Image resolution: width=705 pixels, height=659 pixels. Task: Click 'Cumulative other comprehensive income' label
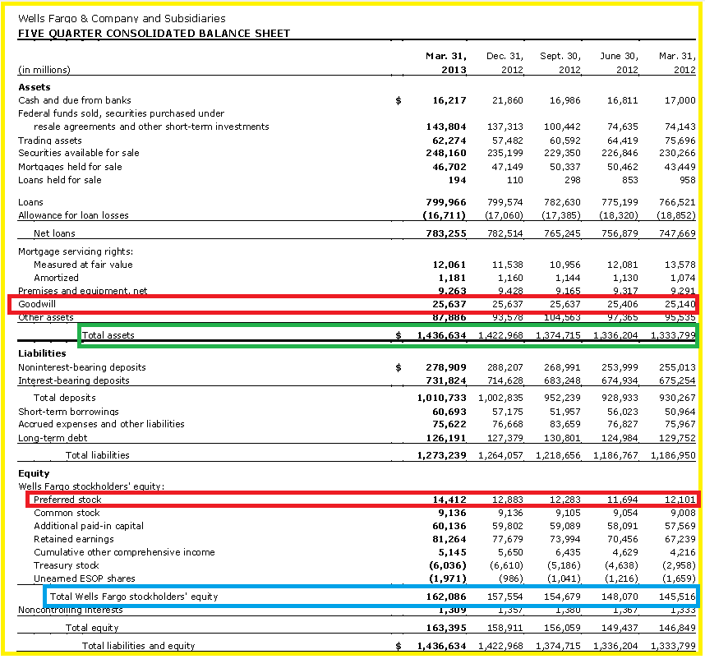click(x=124, y=552)
